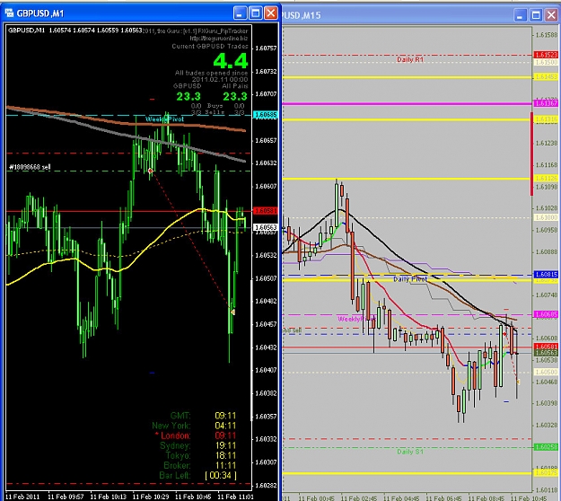Click the Weekly Pivot label in M1 chart
The height and width of the screenshot is (501, 561).
coord(164,119)
